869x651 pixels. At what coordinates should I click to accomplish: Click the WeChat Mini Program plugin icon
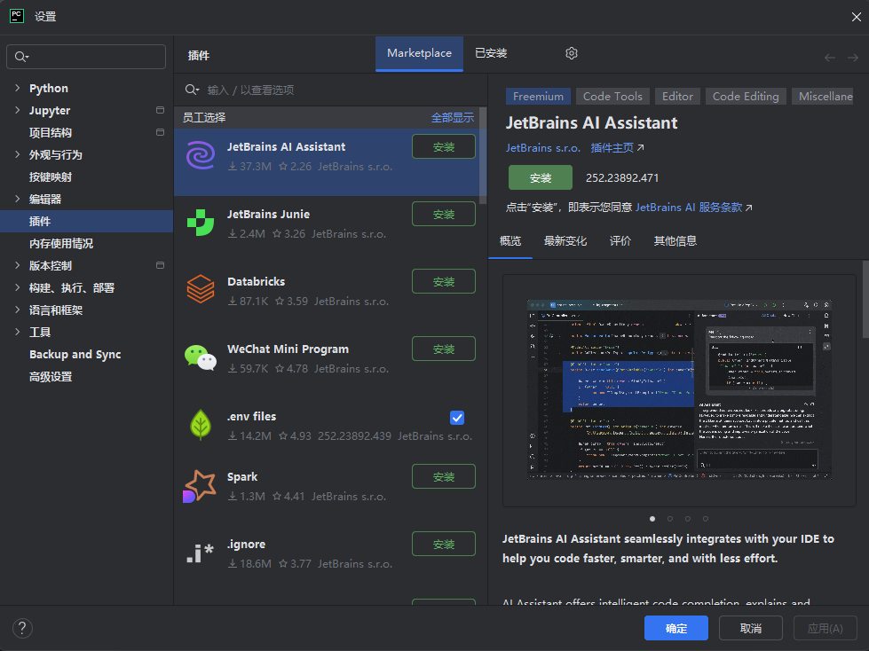click(x=201, y=357)
